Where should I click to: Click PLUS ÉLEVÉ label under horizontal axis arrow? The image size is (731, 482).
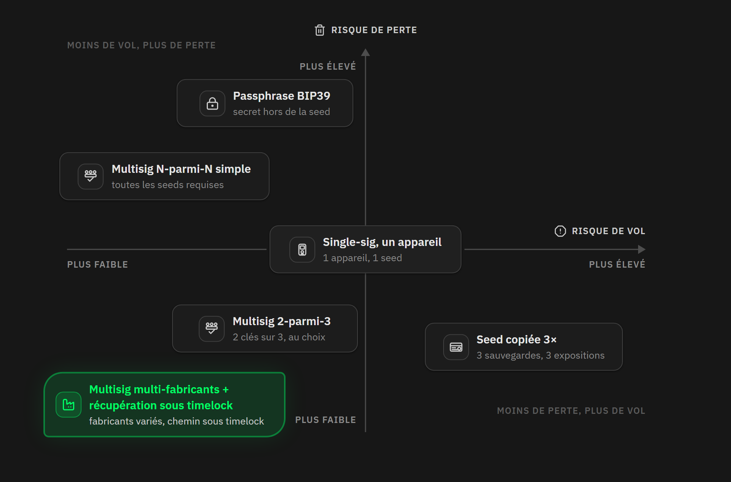click(x=617, y=264)
